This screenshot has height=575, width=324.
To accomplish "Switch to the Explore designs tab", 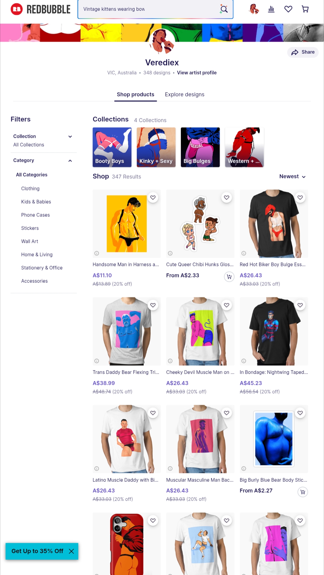I will [x=184, y=95].
